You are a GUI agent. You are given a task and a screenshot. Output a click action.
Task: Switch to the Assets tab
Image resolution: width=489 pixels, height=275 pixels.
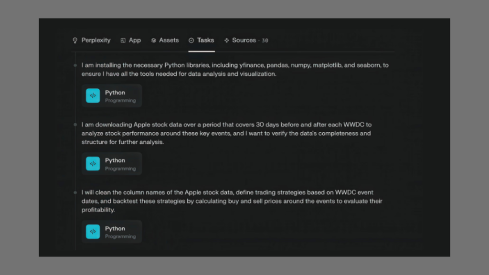pyautogui.click(x=165, y=40)
